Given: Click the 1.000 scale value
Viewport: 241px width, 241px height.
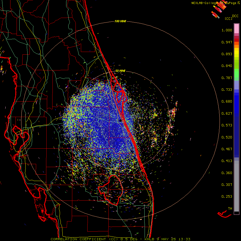Looking at the screenshot, I should click(x=227, y=30).
